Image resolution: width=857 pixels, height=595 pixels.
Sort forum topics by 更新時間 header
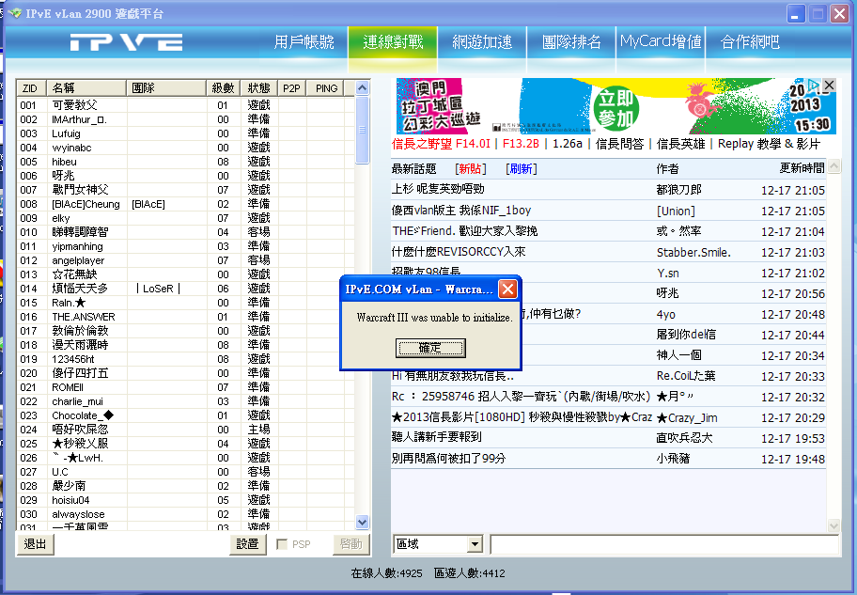[x=802, y=168]
